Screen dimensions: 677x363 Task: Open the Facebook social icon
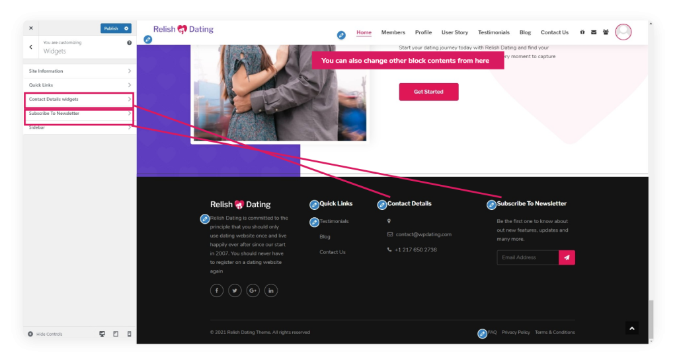pos(217,290)
